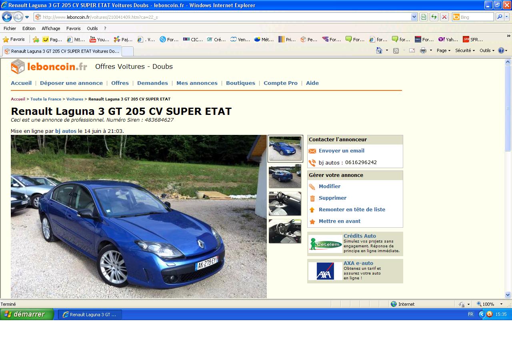Open the Boutiques link
The width and height of the screenshot is (512, 343).
click(240, 83)
